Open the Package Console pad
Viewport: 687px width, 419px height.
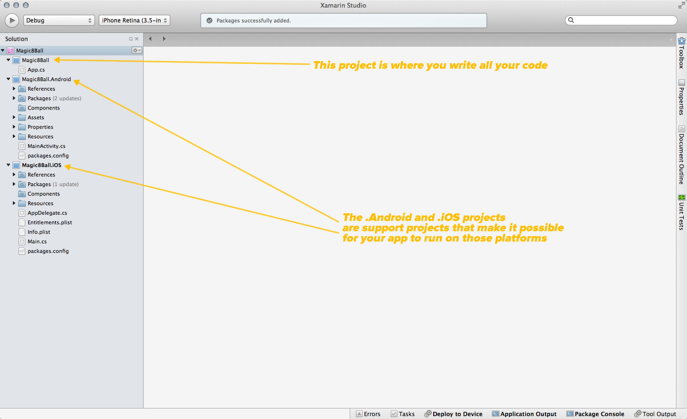click(595, 414)
